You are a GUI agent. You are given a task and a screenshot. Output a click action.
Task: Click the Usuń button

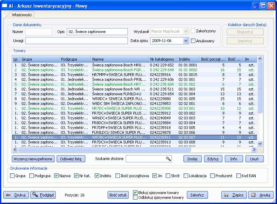[254, 159]
